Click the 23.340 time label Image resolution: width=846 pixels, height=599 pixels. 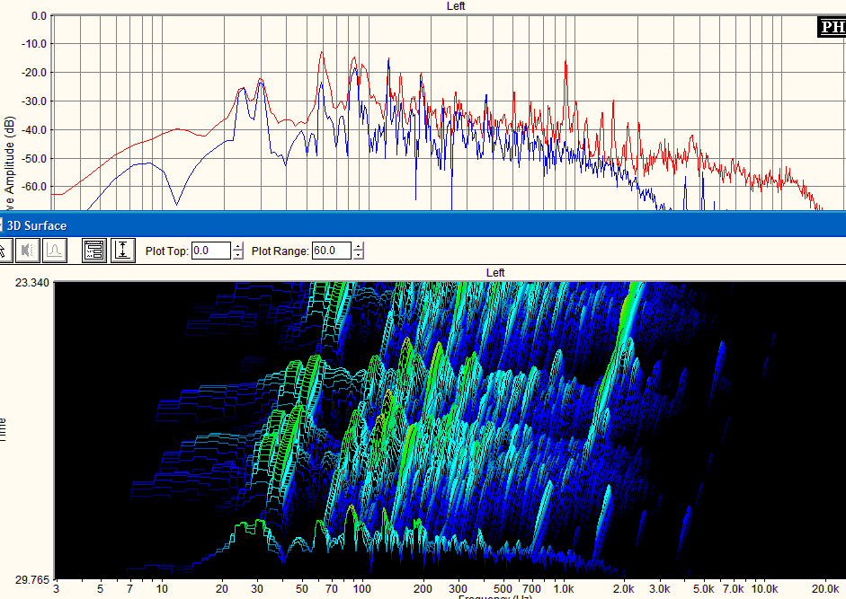point(31,283)
